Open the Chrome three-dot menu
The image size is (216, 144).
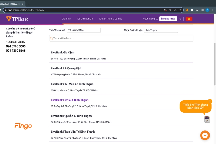(212, 10)
